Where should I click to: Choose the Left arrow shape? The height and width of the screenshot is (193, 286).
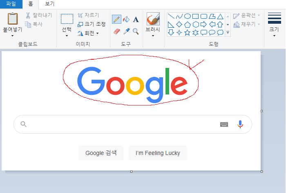pyautogui.click(x=212, y=24)
